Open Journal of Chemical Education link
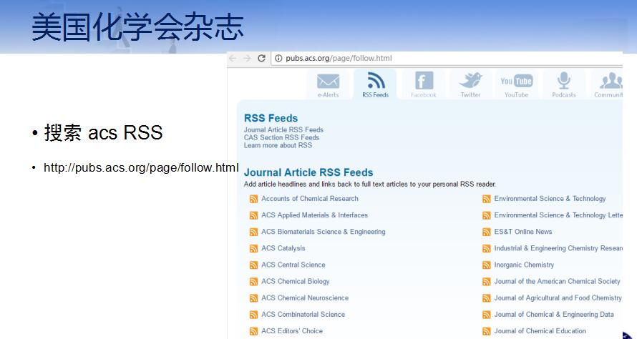The image size is (637, 339). click(540, 331)
